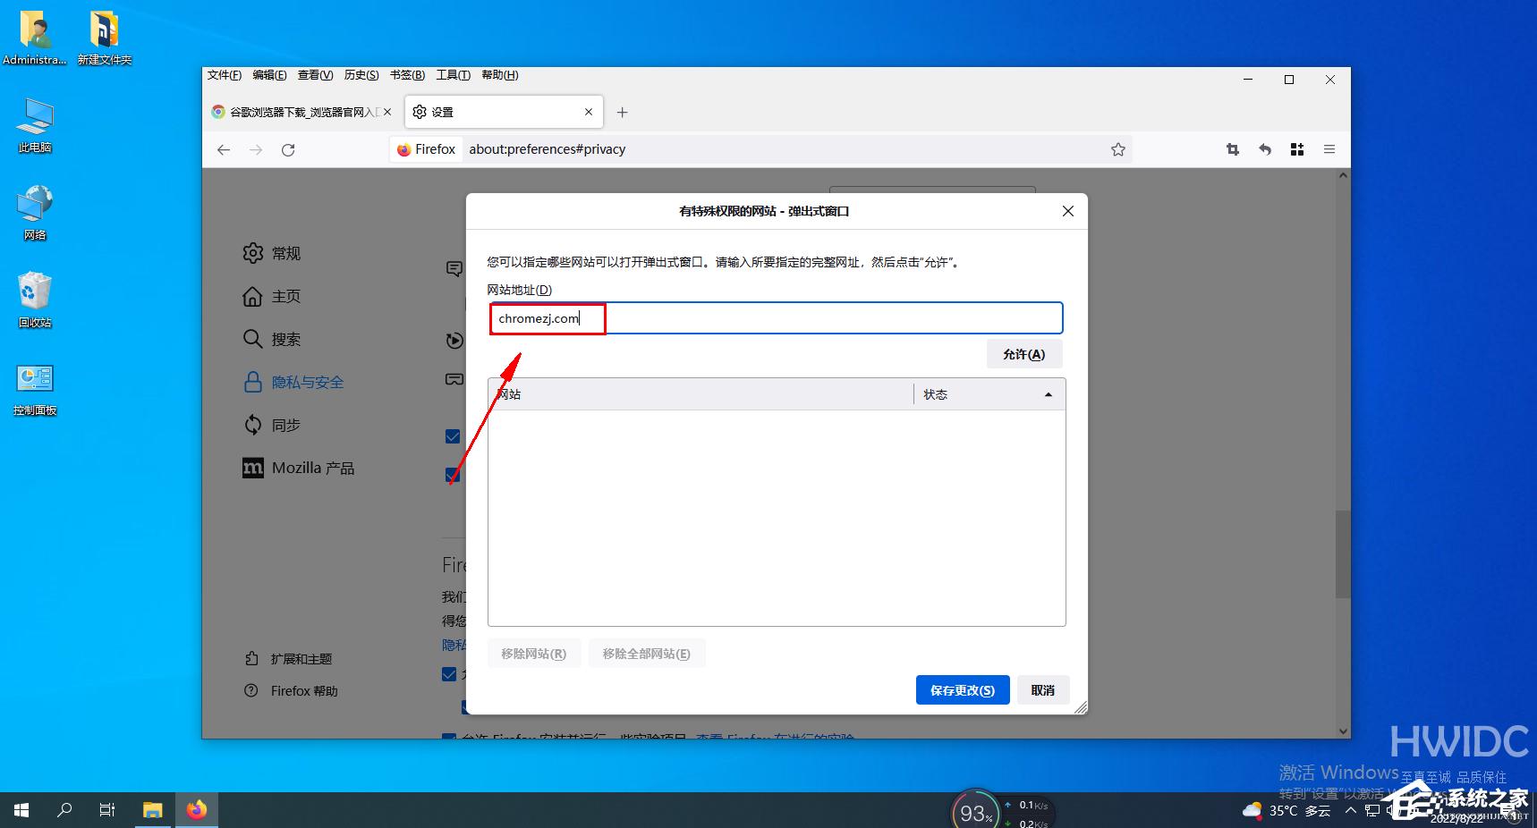This screenshot has width=1537, height=828.
Task: Reload the current page
Action: click(288, 149)
